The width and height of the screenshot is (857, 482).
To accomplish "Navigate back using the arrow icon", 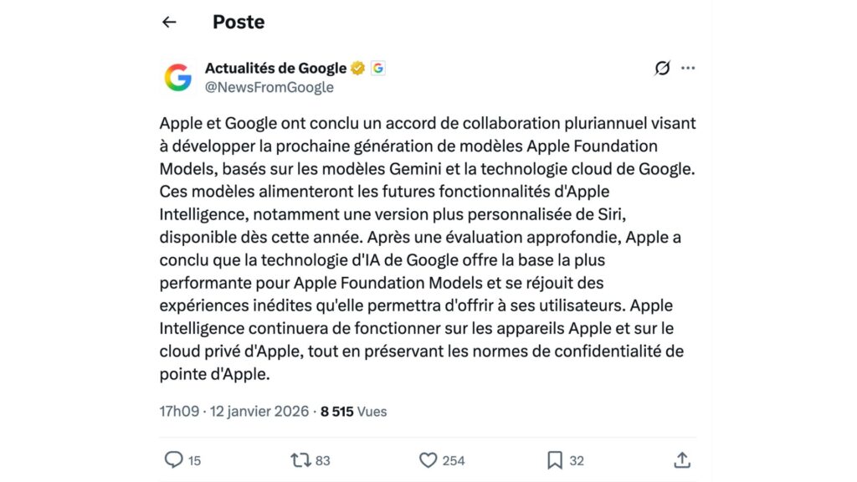I will 170,22.
